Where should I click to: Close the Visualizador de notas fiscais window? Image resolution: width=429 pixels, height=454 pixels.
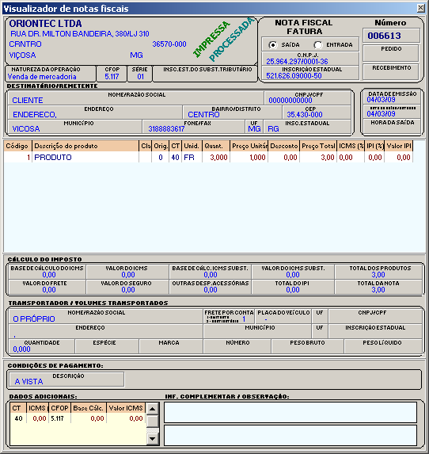(421, 8)
